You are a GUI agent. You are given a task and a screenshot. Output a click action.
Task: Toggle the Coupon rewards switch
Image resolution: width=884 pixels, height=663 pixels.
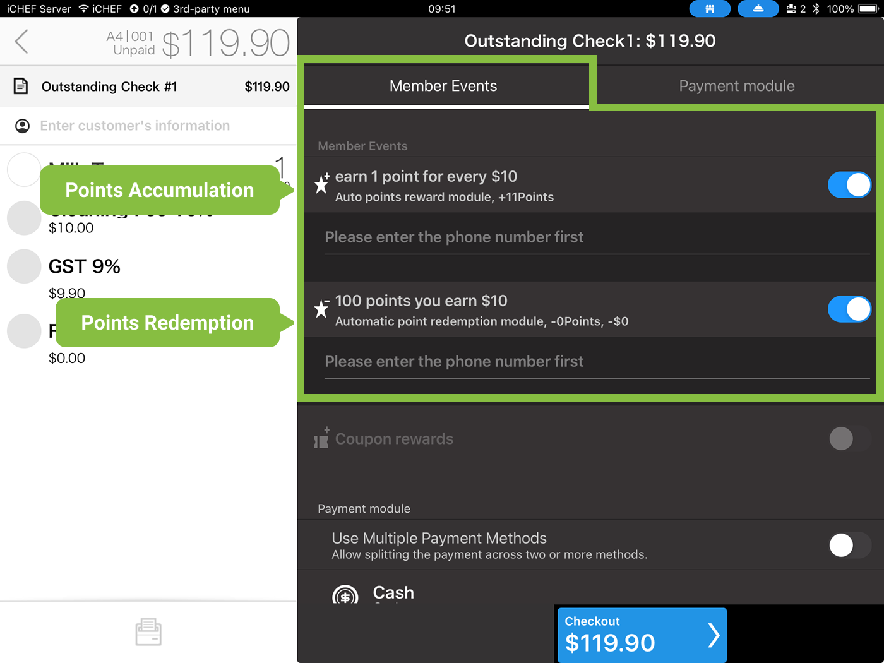(849, 438)
